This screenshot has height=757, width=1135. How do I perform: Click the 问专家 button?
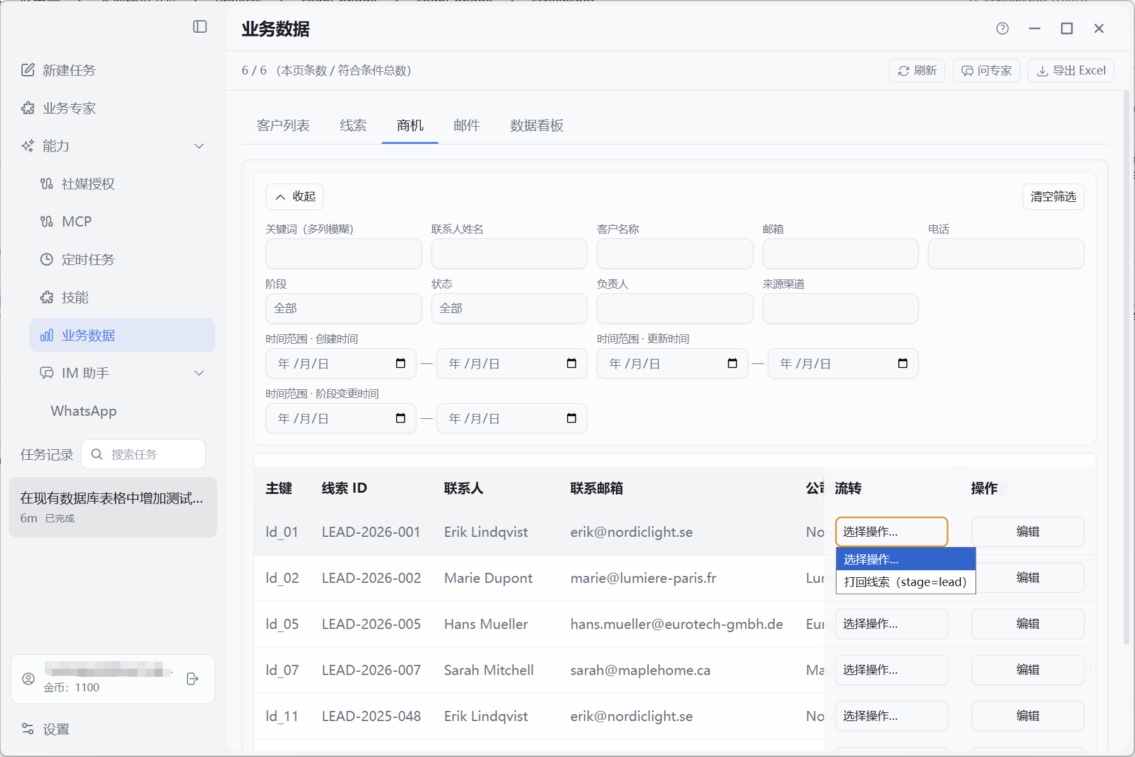tap(986, 71)
